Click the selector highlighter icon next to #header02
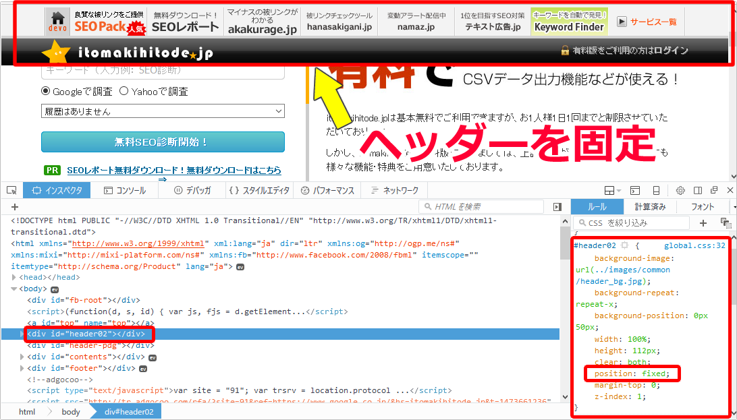The height and width of the screenshot is (420, 737). point(624,246)
